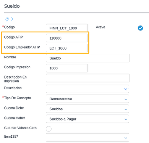Click the Descripción label
The height and width of the screenshot is (143, 149).
pos(13,88)
